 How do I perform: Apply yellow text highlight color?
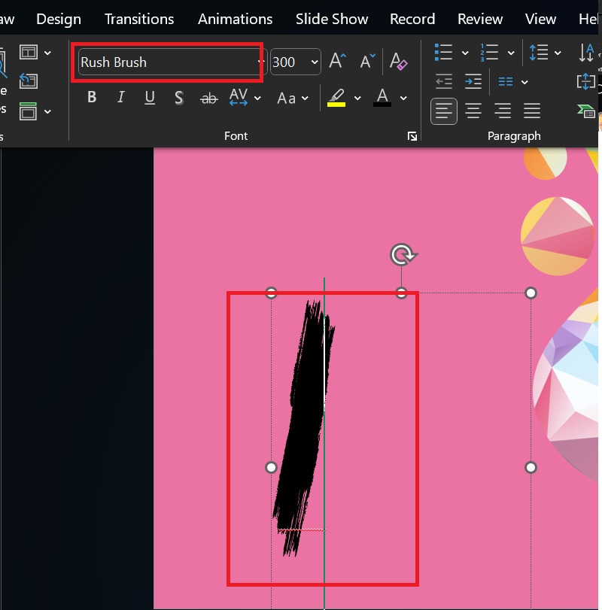(x=336, y=98)
